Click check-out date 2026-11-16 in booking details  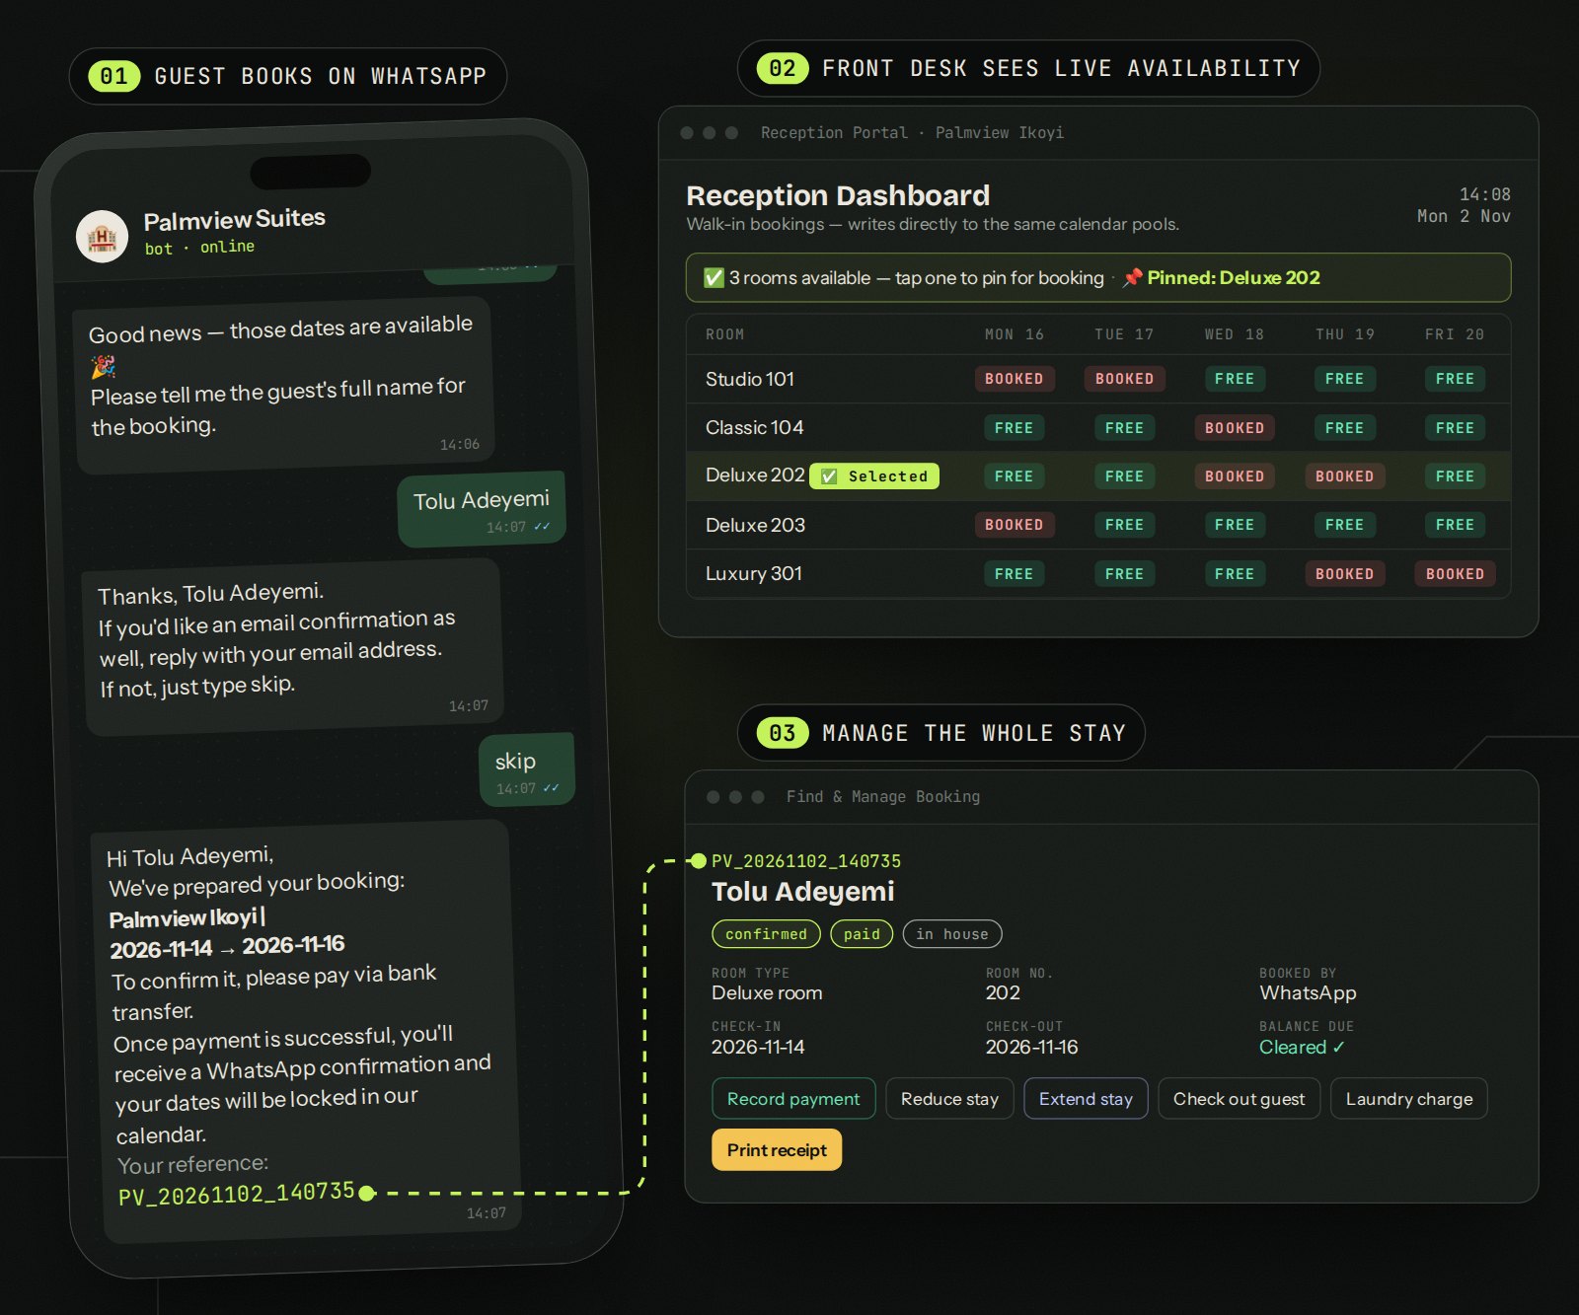(x=1031, y=1047)
